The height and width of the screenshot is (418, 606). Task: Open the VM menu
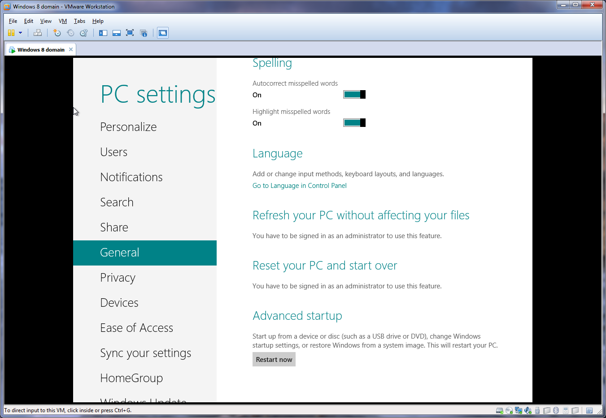pyautogui.click(x=63, y=21)
